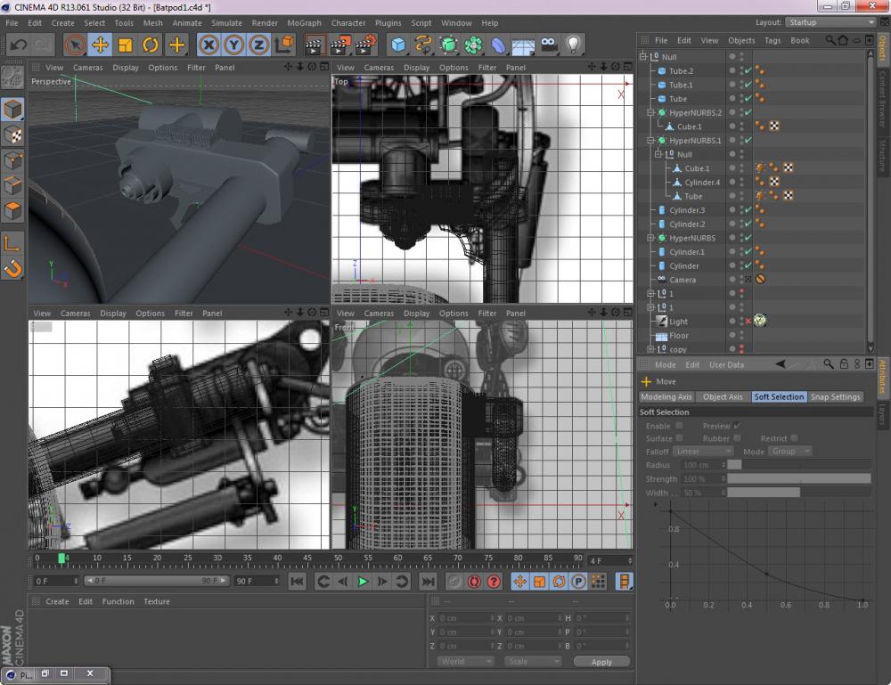Open the Object Axis tab
Screen dimensions: 891x685
(x=723, y=396)
